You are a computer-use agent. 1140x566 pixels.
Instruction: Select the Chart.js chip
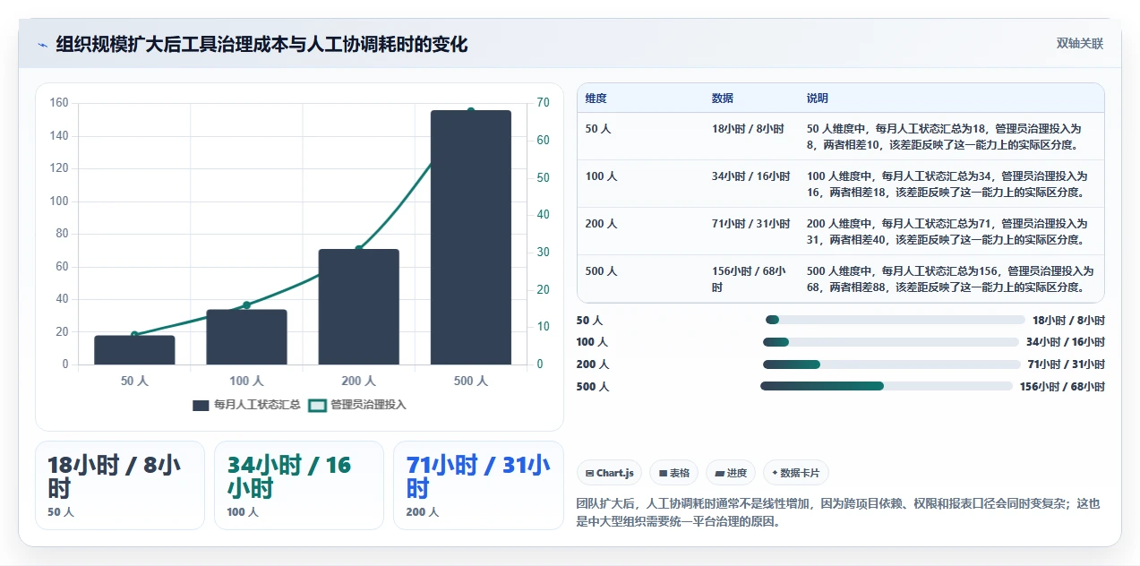click(609, 473)
